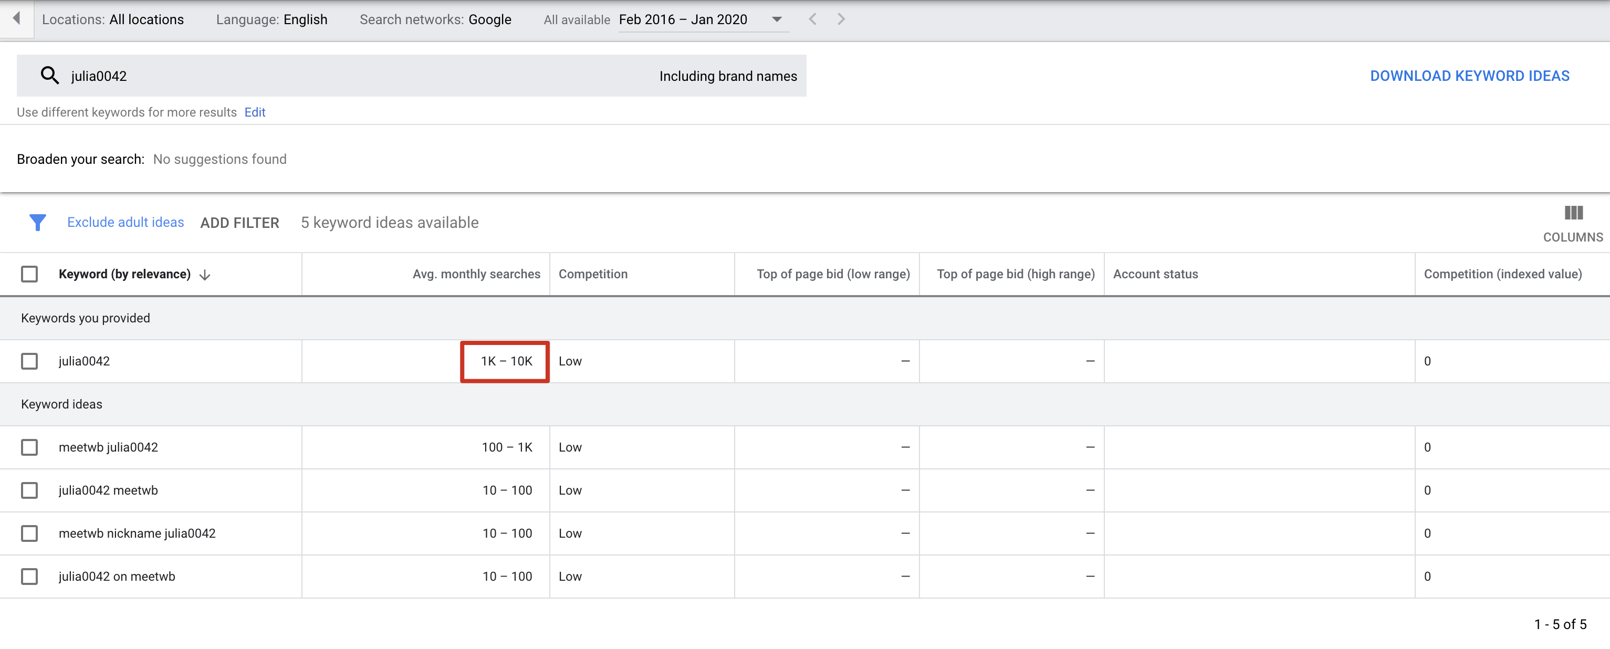Go to previous date range arrow

(812, 19)
